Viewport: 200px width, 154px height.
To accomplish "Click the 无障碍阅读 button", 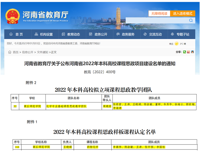I will point(159,14).
